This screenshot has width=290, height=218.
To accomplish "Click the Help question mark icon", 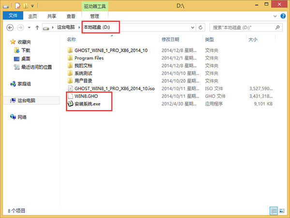I will pyautogui.click(x=283, y=16).
